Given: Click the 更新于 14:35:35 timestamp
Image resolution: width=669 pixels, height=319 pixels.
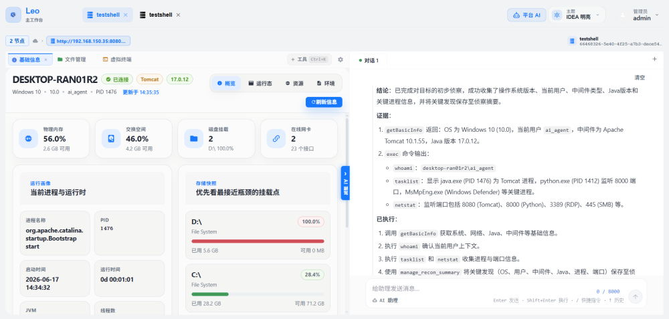Looking at the screenshot, I should [140, 92].
